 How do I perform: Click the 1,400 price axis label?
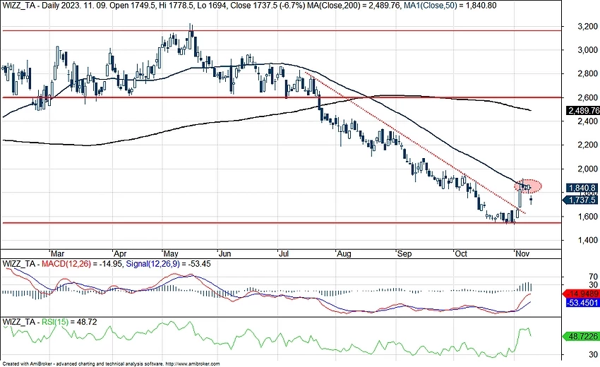coord(587,240)
